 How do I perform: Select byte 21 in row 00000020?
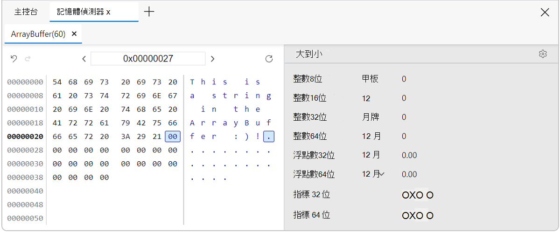[x=157, y=137]
